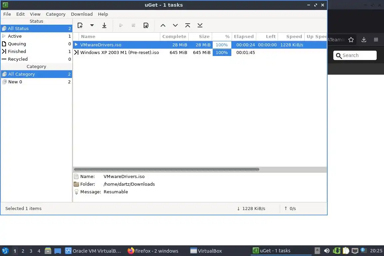The height and width of the screenshot is (256, 384).
Task: Click the Save/Grab clipboard download icon
Action: (x=104, y=25)
